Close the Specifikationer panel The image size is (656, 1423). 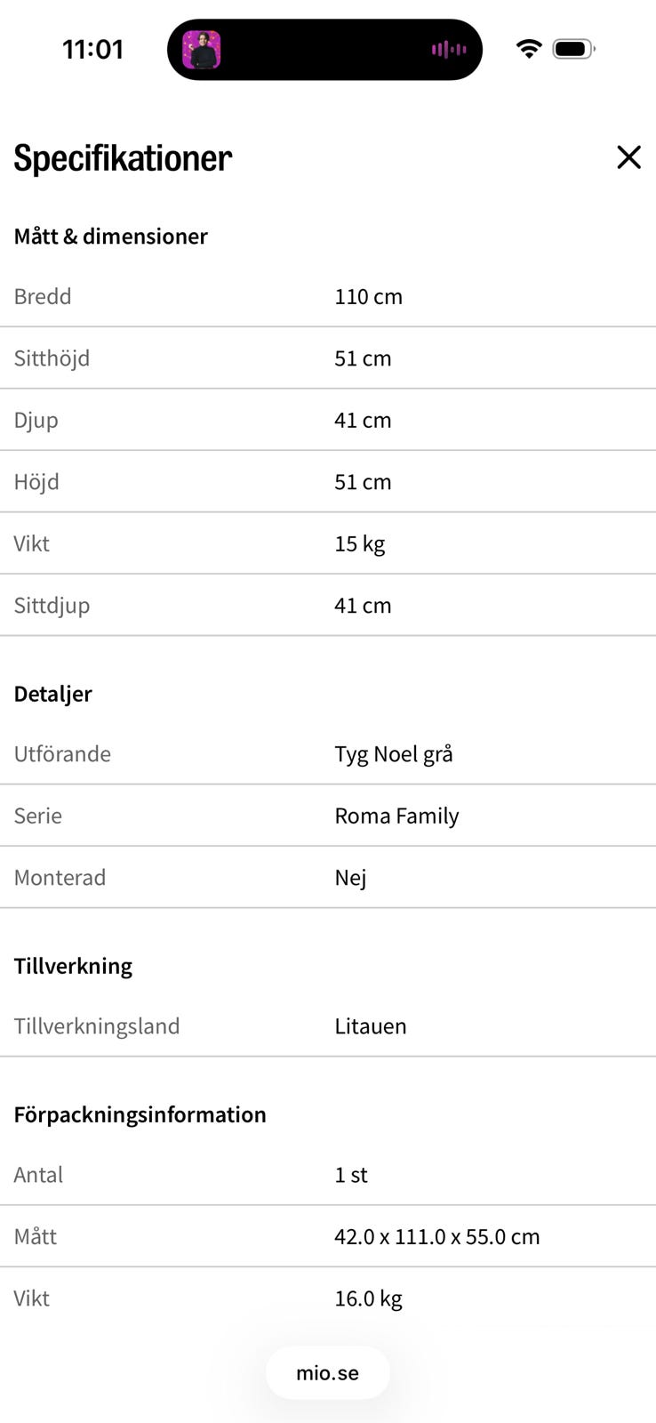(628, 157)
